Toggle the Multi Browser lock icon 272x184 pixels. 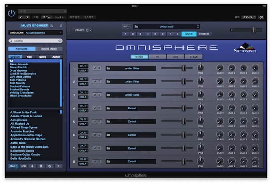pyautogui.click(x=61, y=26)
